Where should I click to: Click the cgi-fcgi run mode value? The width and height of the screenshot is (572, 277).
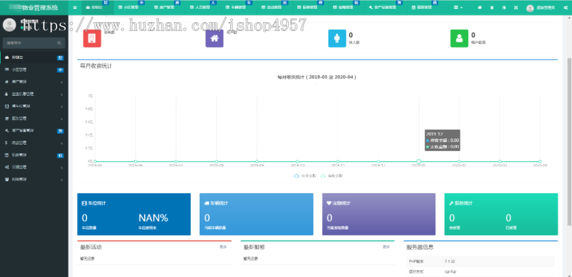point(449,271)
